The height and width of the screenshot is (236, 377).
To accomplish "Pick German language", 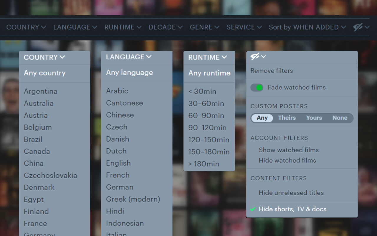I will [x=120, y=187].
